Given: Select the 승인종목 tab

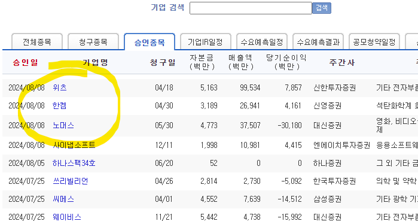Looking at the screenshot, I should [149, 42].
